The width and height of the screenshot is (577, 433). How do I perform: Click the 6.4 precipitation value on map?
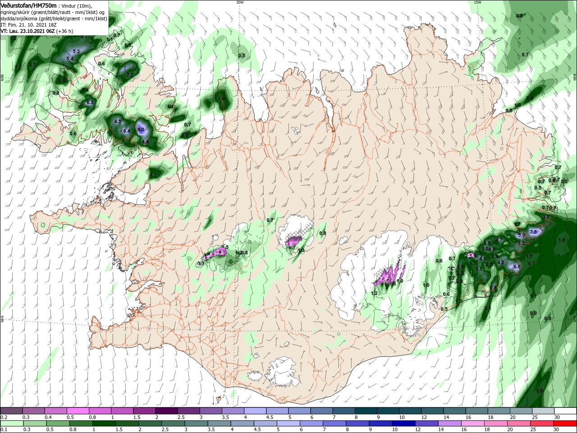(x=127, y=131)
